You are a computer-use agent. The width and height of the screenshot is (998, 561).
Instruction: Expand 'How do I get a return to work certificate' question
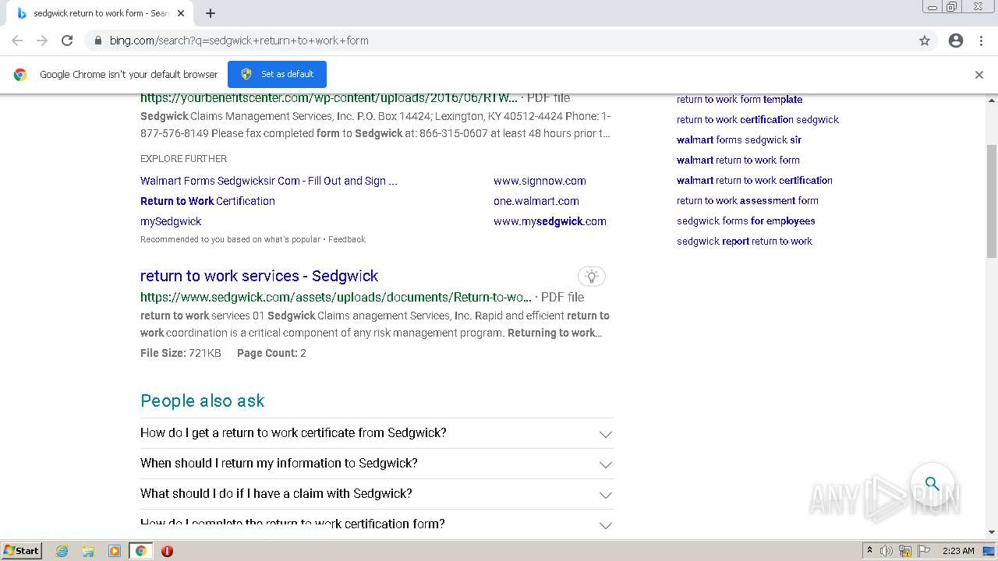pyautogui.click(x=377, y=433)
